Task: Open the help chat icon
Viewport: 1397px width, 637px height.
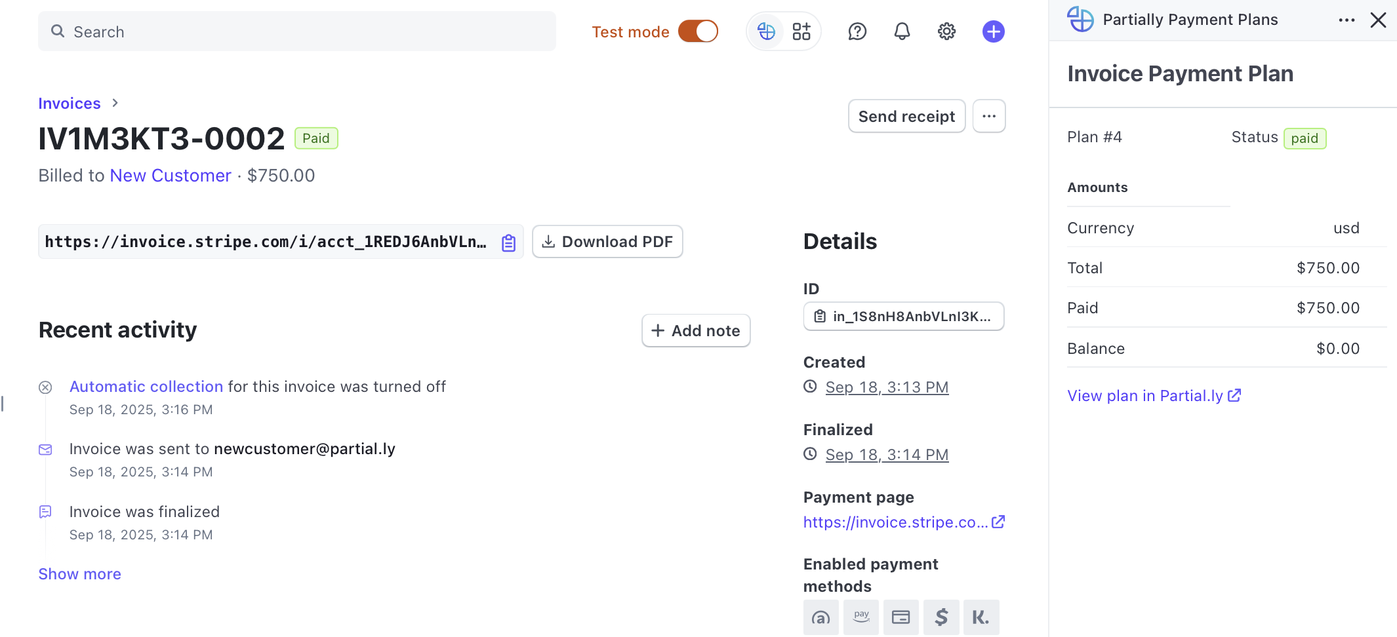Action: pyautogui.click(x=857, y=31)
